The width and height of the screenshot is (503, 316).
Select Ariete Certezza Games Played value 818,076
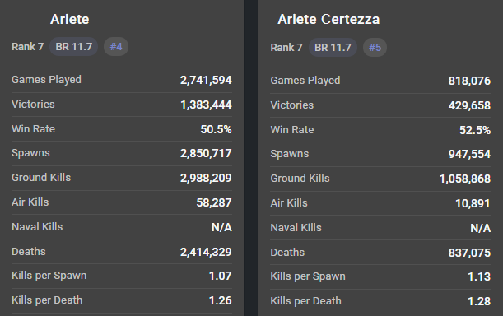point(469,81)
